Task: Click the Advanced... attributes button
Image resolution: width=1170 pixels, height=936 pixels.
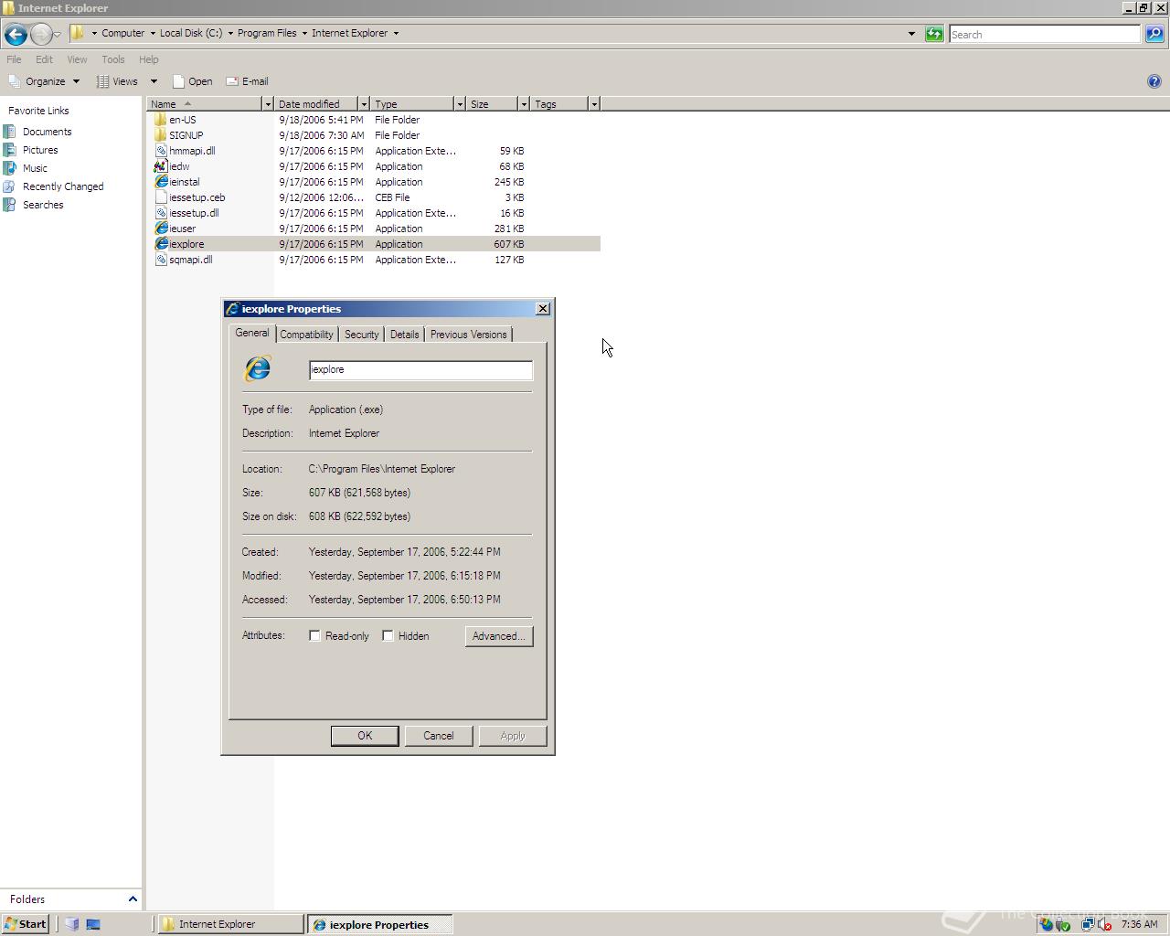Action: (499, 636)
